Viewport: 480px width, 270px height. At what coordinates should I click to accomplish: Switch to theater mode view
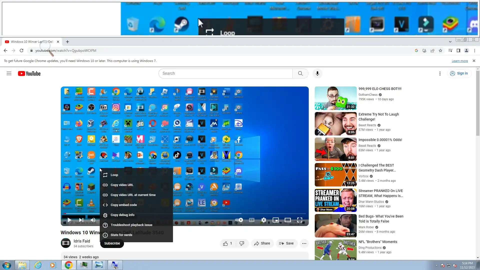click(287, 220)
